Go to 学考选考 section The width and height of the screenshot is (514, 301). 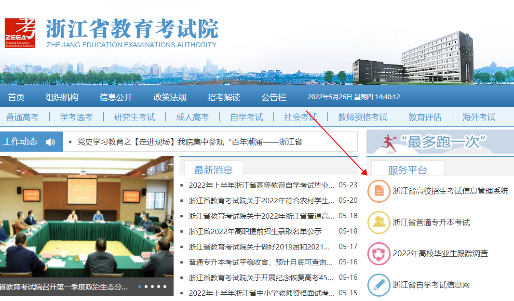(76, 117)
